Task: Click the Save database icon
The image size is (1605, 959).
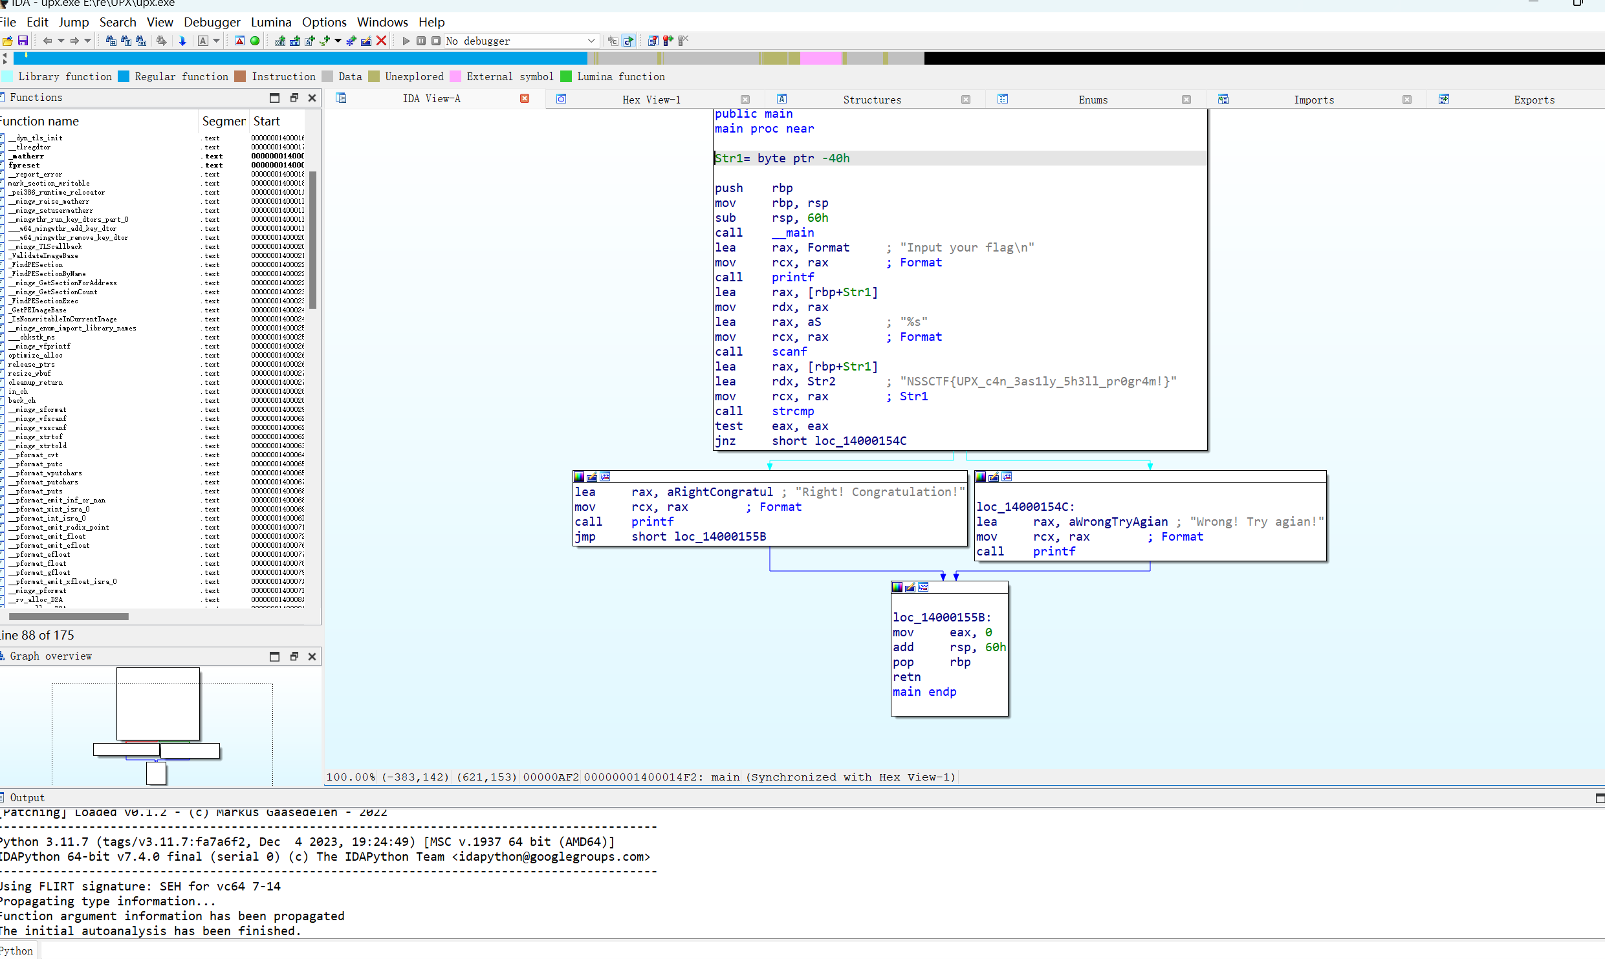Action: [23, 41]
